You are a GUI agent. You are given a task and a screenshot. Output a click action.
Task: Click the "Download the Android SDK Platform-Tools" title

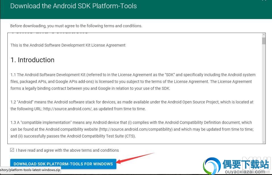coord(74,6)
